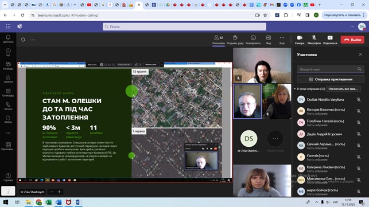The width and height of the screenshot is (369, 207).
Task: Open File Explorer from the taskbar
Action: click(x=29, y=202)
